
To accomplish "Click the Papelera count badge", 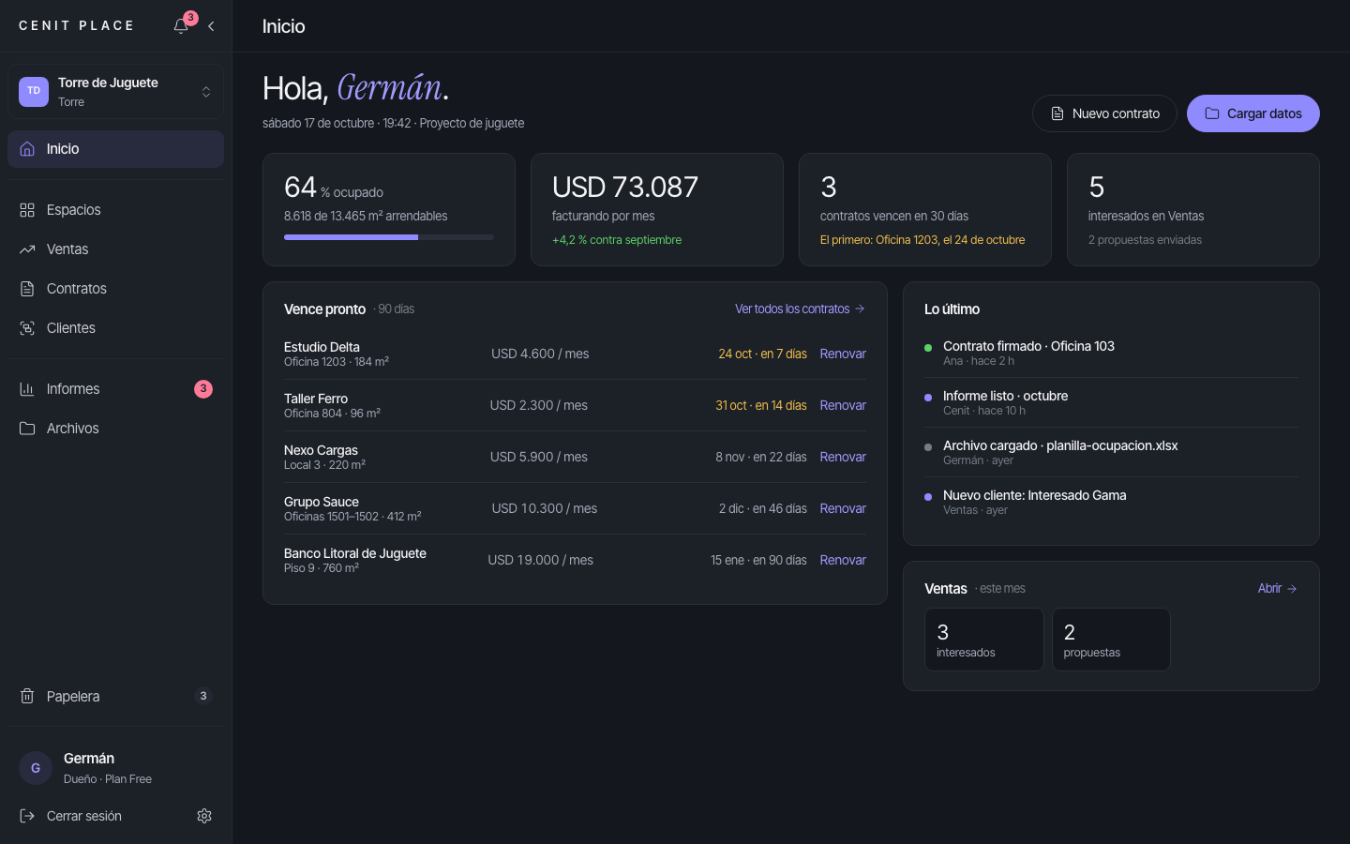I will pyautogui.click(x=203, y=696).
